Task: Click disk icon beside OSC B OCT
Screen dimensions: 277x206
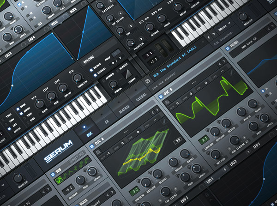Action: (x=167, y=102)
